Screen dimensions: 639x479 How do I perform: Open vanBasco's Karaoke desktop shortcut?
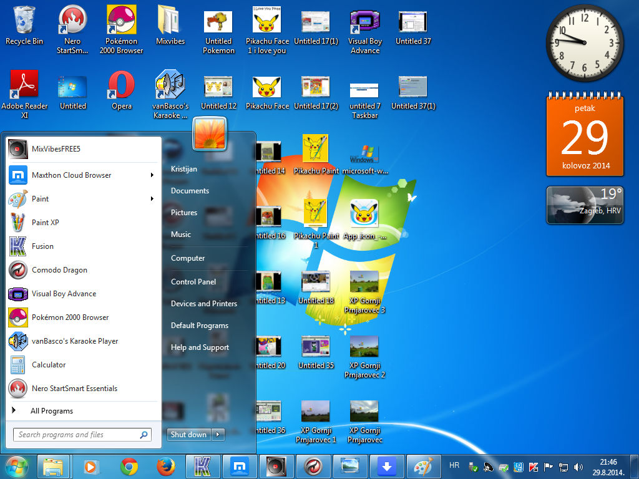[x=170, y=95]
